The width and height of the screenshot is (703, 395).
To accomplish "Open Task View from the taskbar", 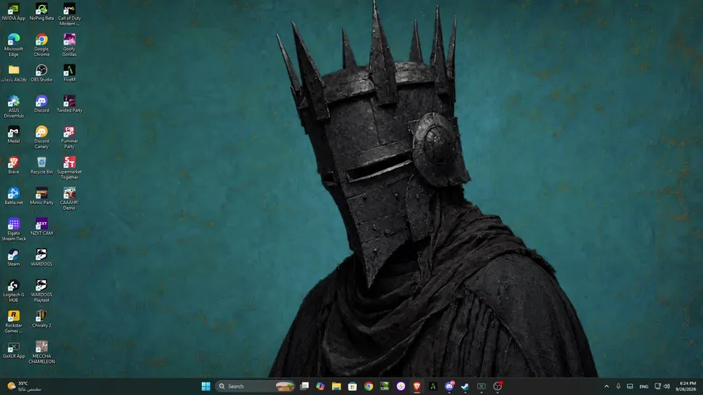I will [x=304, y=386].
